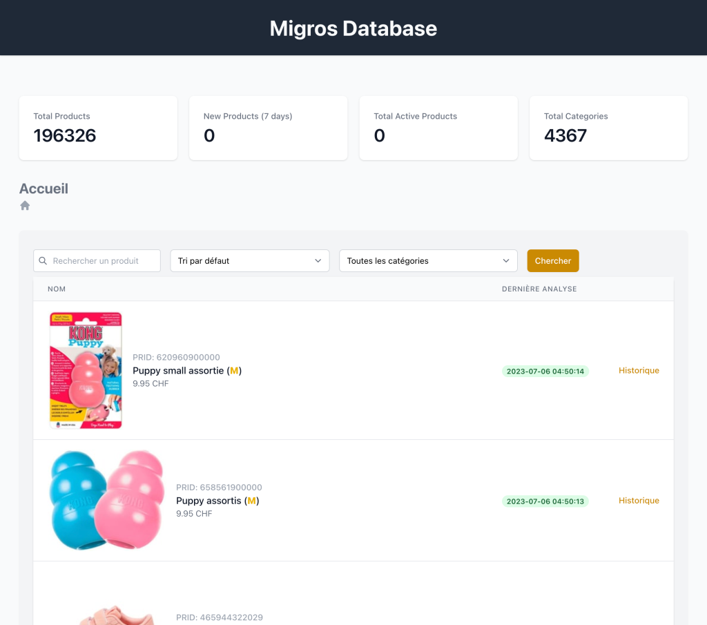The width and height of the screenshot is (707, 625).
Task: Select the 'Puppy small assortie' product name
Action: [x=178, y=371]
